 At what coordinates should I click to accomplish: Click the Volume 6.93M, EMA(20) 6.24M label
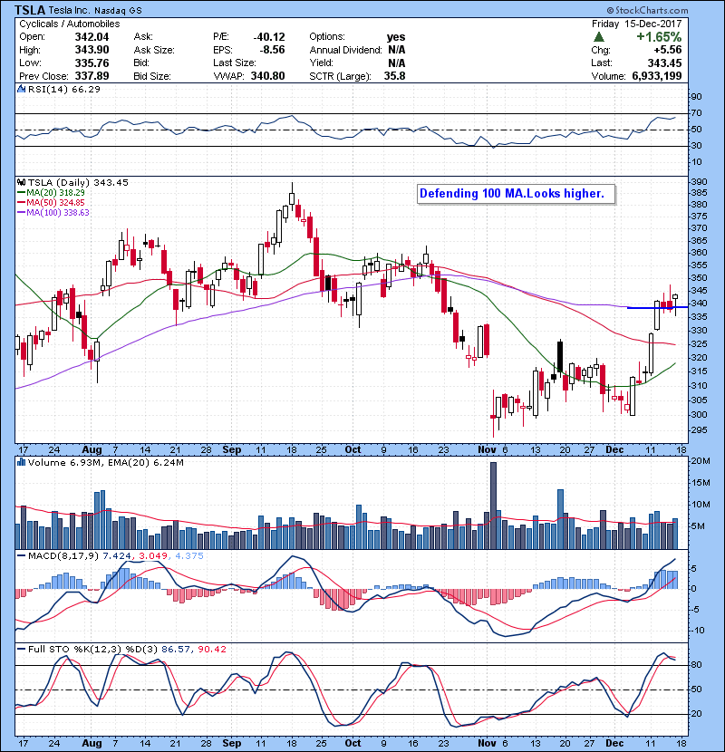[x=105, y=462]
